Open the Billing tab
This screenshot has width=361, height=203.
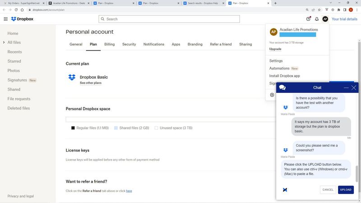coord(109,44)
